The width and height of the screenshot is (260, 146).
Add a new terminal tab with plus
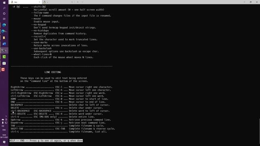coord(78,2)
